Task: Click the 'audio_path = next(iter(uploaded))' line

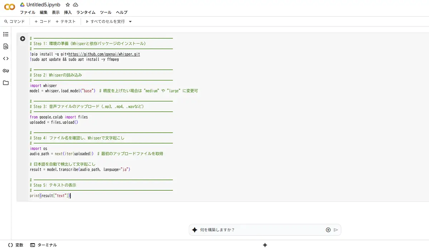Action: 97,154
